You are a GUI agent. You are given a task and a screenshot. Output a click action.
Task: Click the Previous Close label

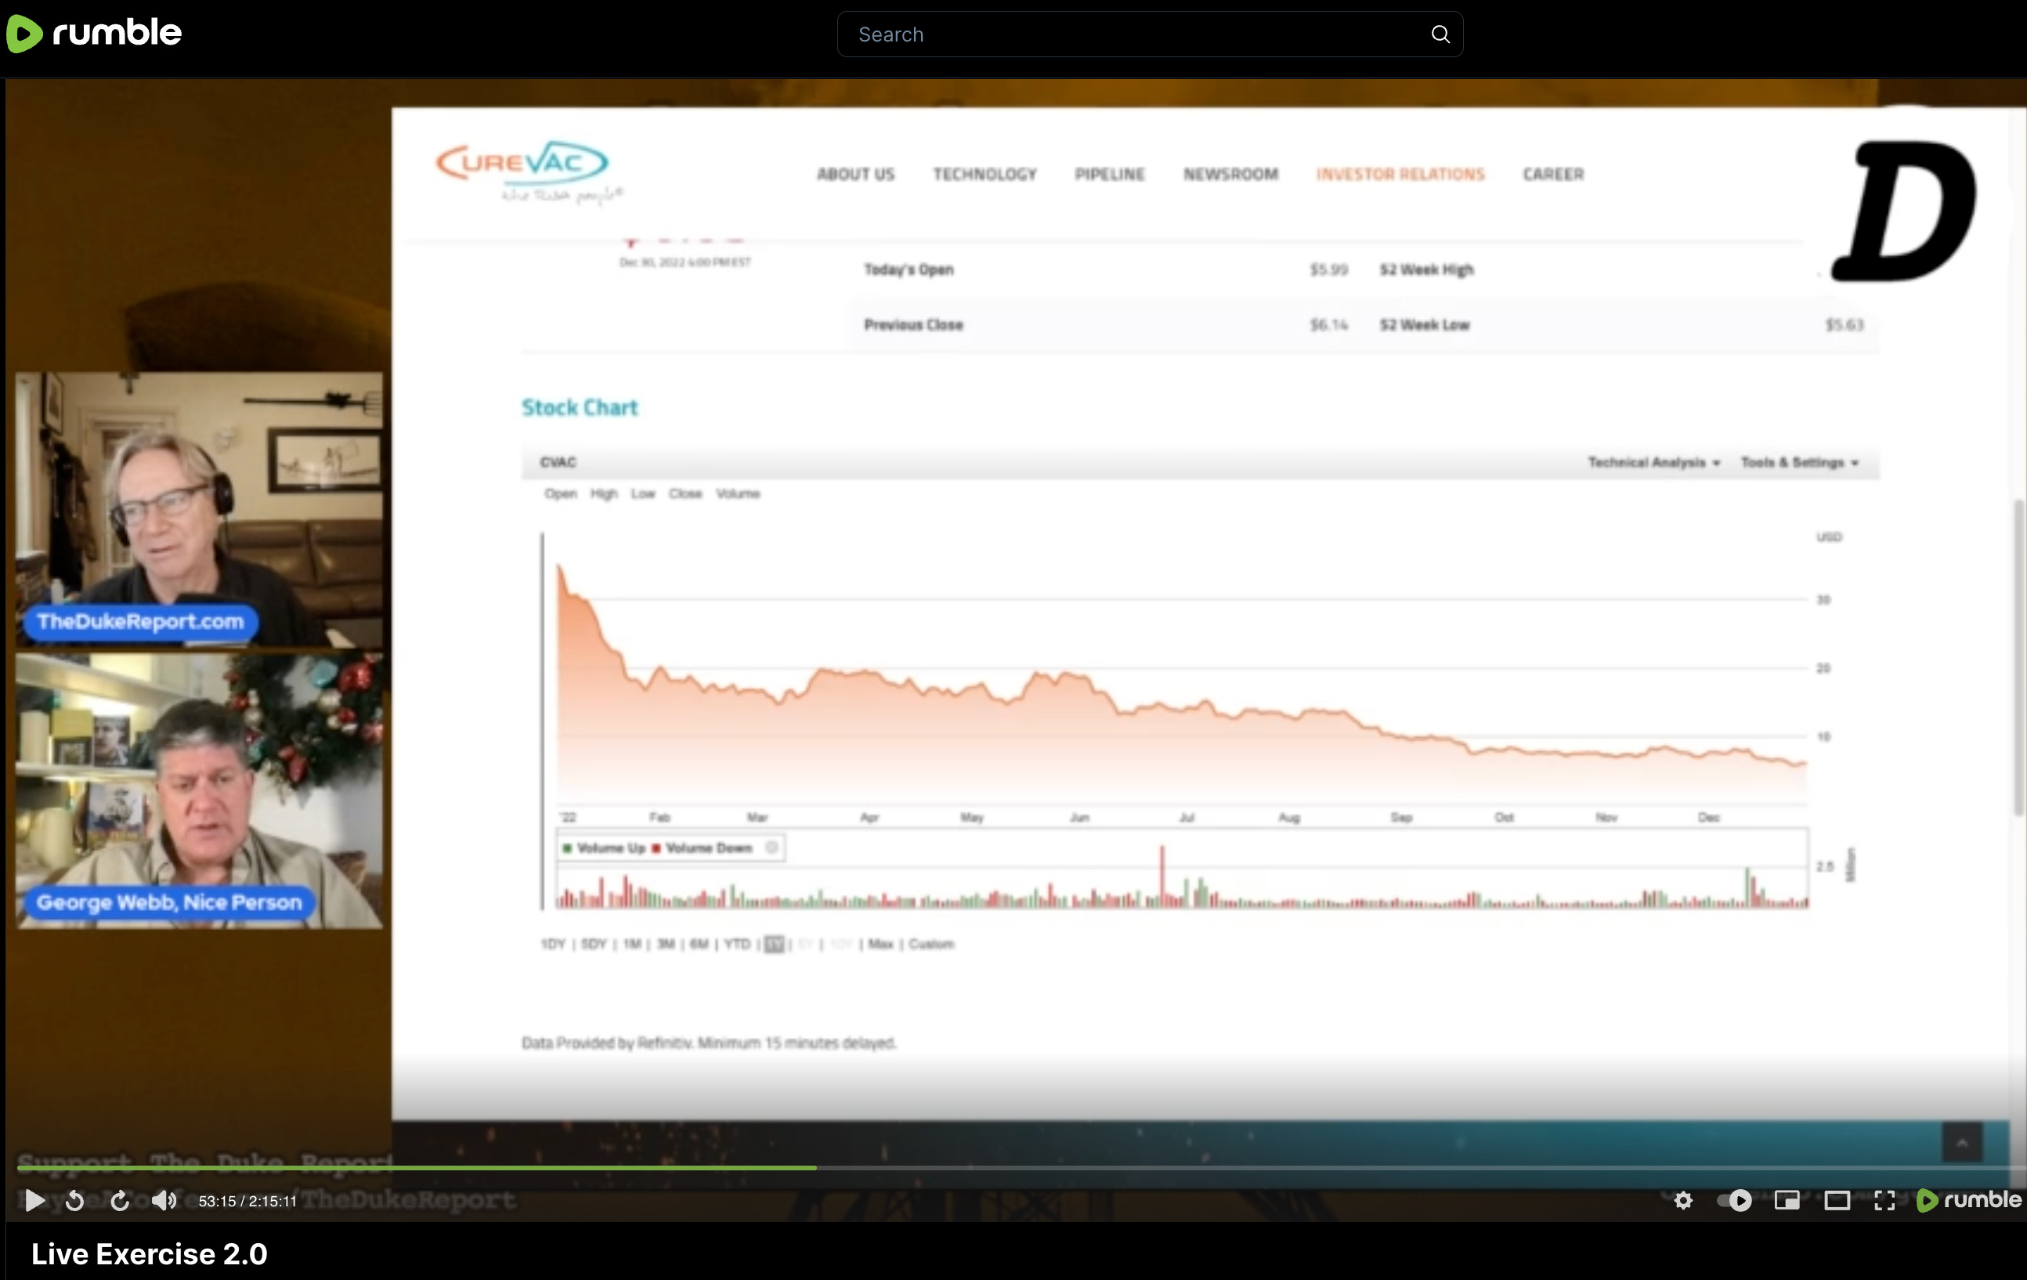coord(913,325)
